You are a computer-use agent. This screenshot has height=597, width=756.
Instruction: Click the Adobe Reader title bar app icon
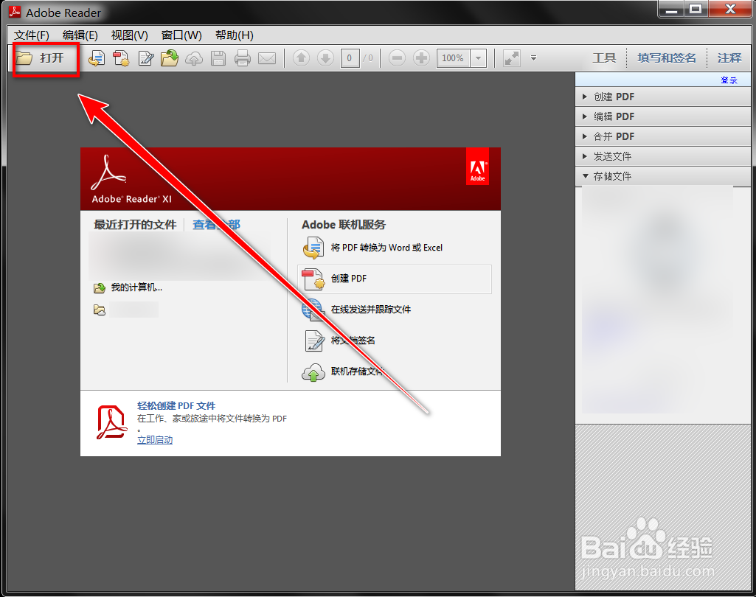click(x=15, y=12)
